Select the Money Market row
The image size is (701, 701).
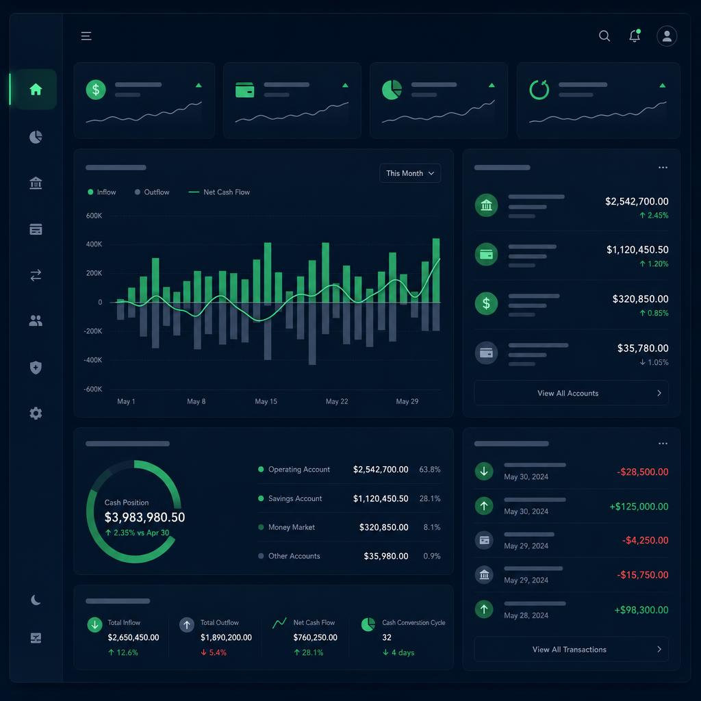pos(349,528)
